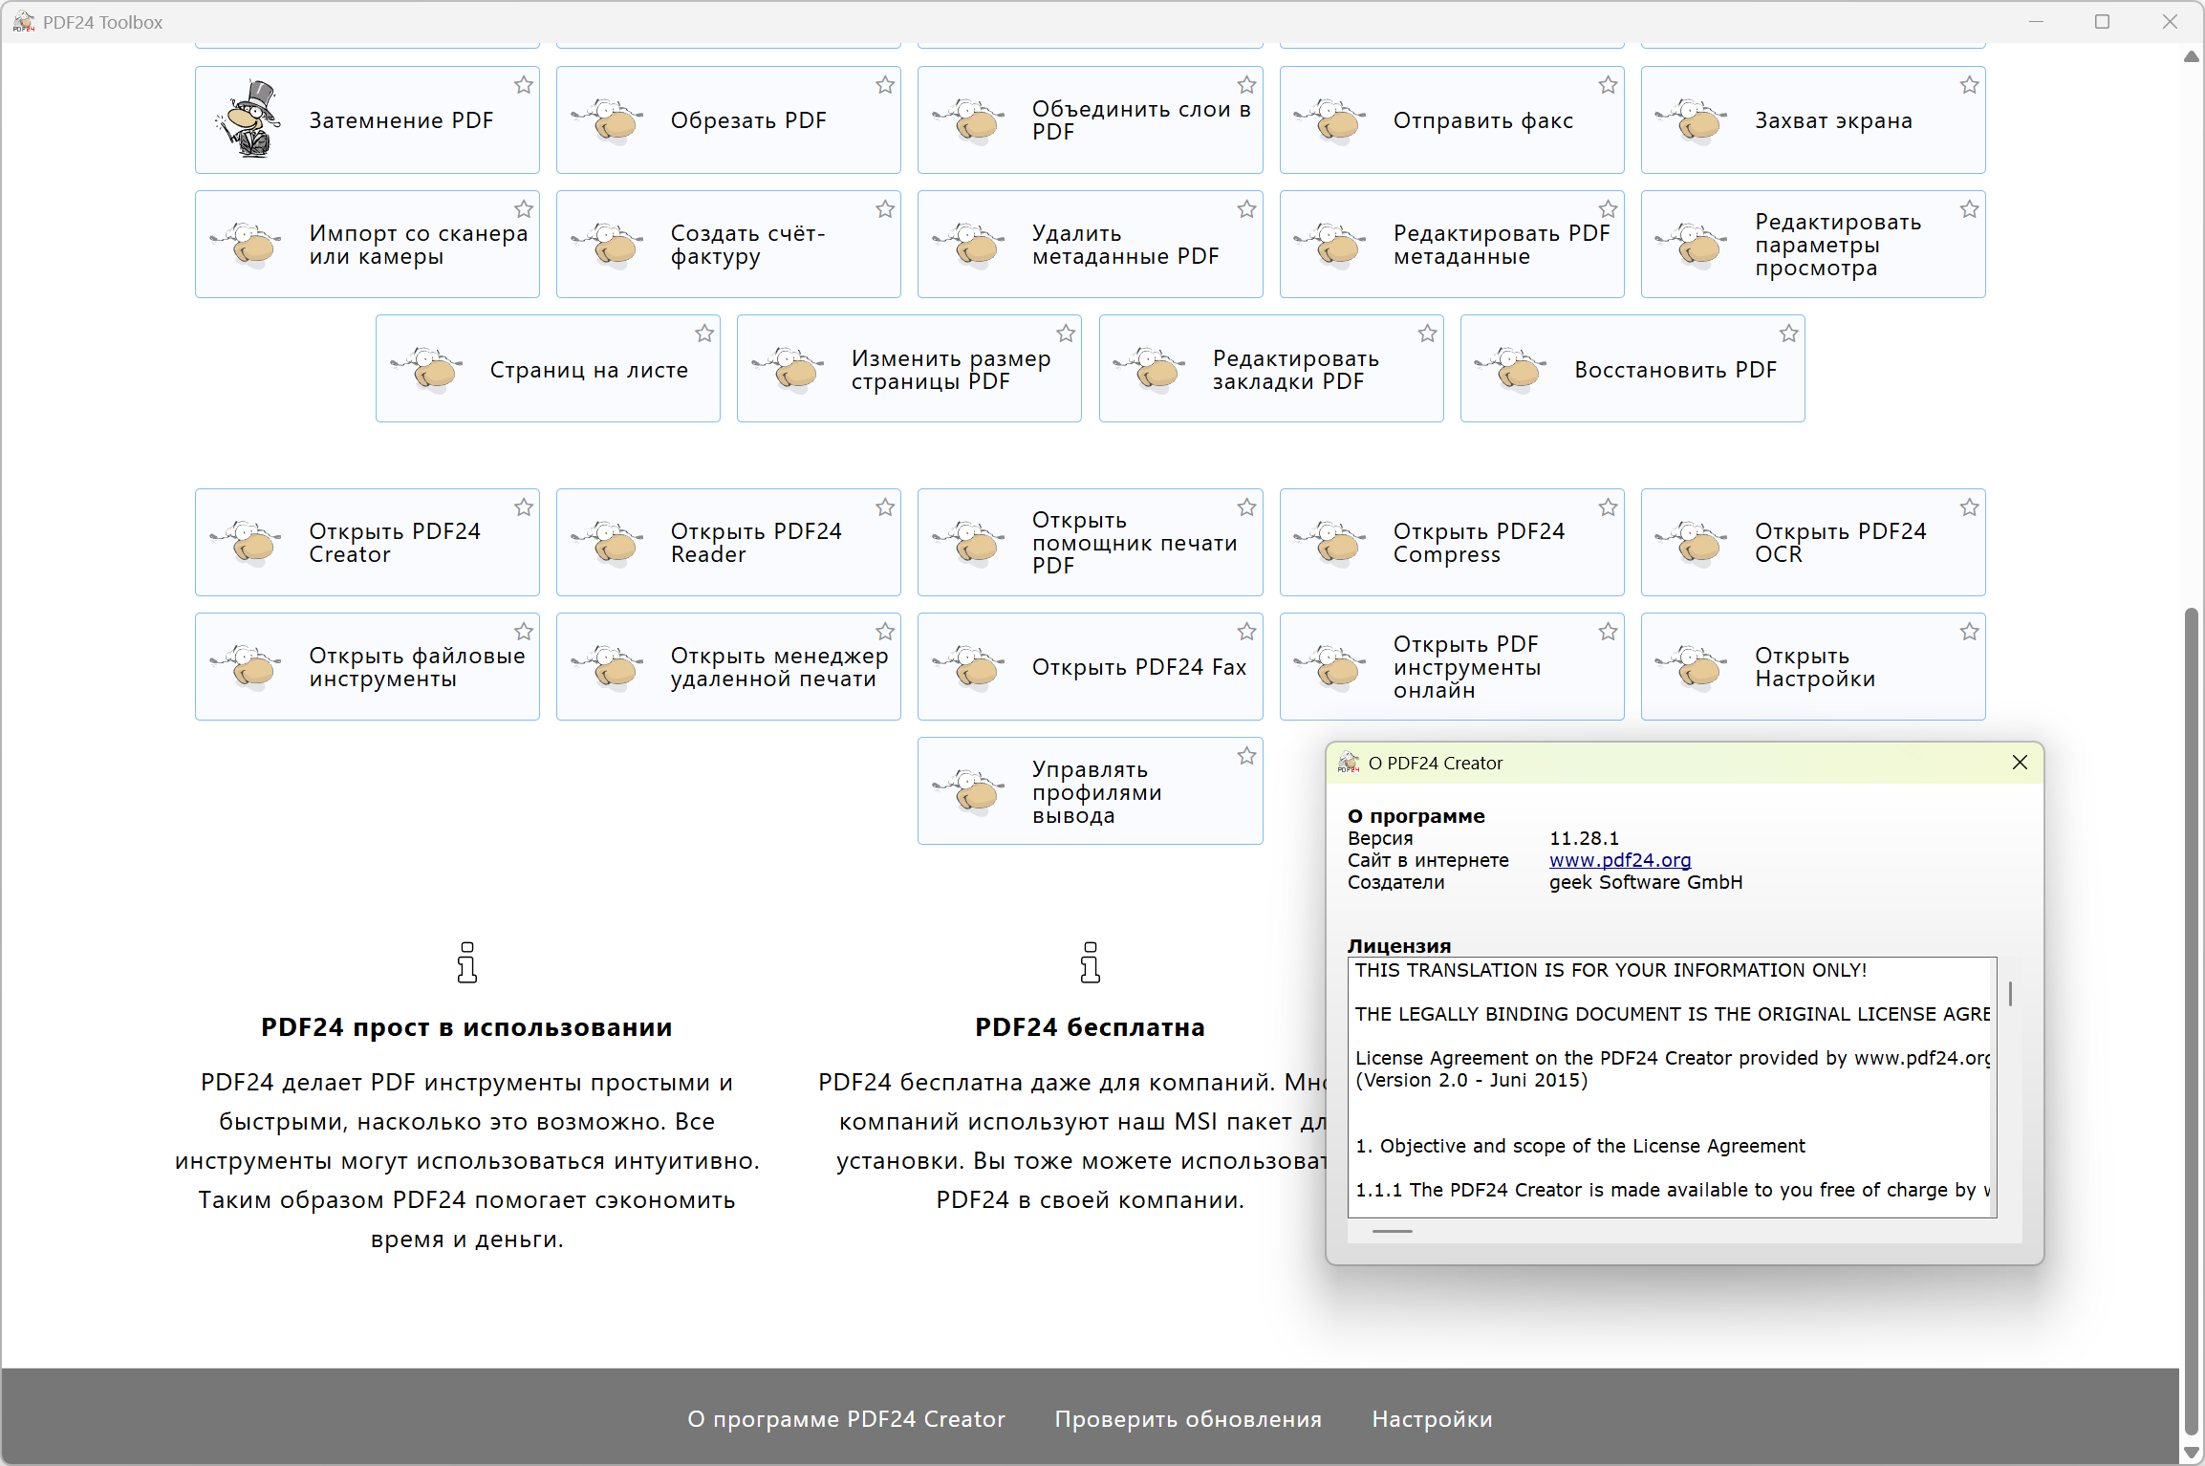Open the www.pdf24.org website link

click(x=1620, y=860)
